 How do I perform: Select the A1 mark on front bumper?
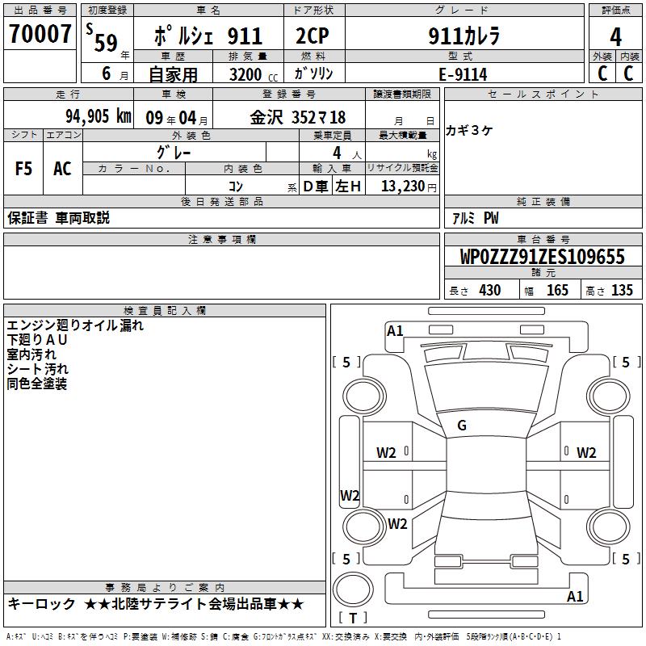pos(395,331)
